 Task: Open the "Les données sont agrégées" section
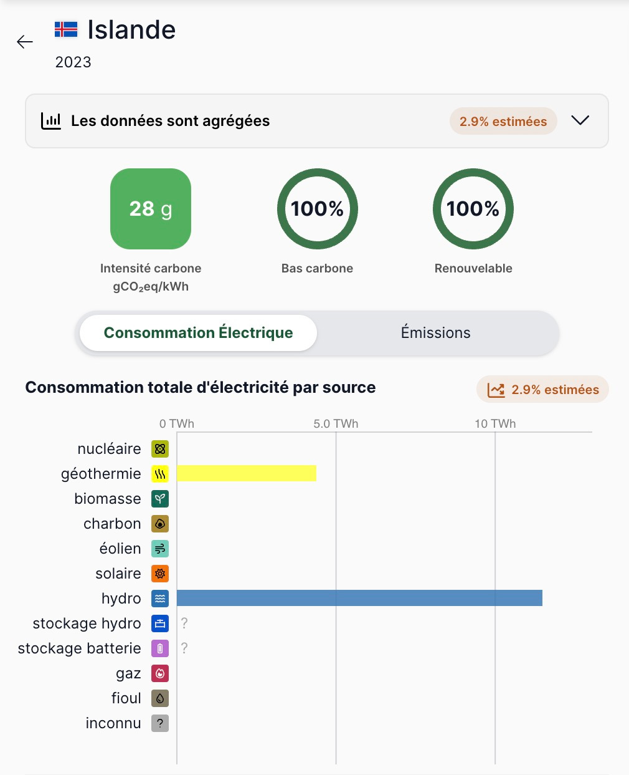tap(170, 121)
